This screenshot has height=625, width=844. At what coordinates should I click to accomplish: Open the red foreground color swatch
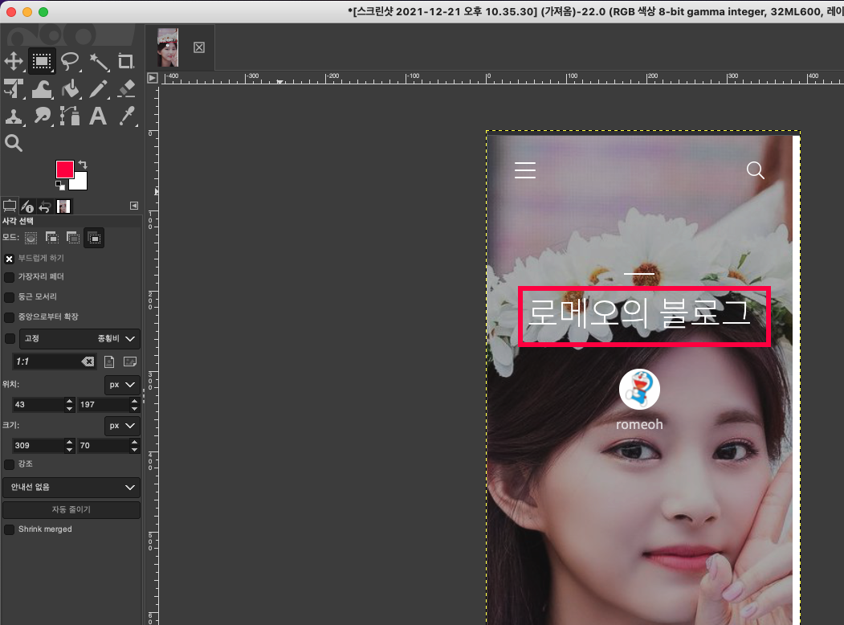64,170
